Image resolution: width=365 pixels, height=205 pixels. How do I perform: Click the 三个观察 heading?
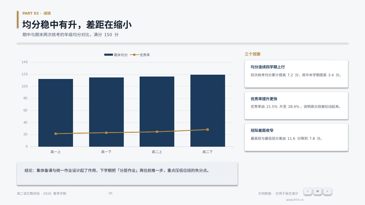point(252,54)
